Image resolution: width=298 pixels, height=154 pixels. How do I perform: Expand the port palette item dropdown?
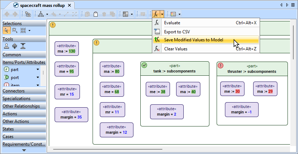[x=38, y=77]
